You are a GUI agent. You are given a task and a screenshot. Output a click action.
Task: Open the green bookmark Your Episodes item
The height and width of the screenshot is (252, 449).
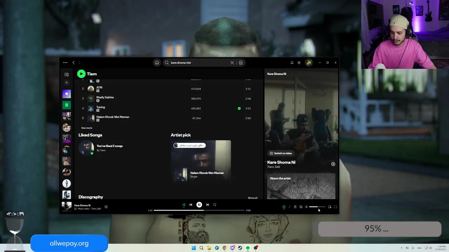[x=67, y=105]
